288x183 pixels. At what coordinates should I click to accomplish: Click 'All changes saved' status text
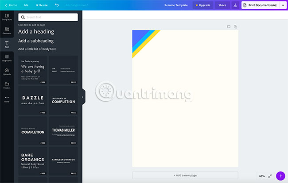pos(77,5)
